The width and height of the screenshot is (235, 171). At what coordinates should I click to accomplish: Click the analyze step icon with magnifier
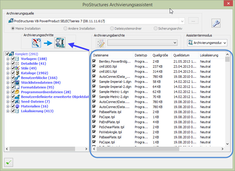point(36,43)
